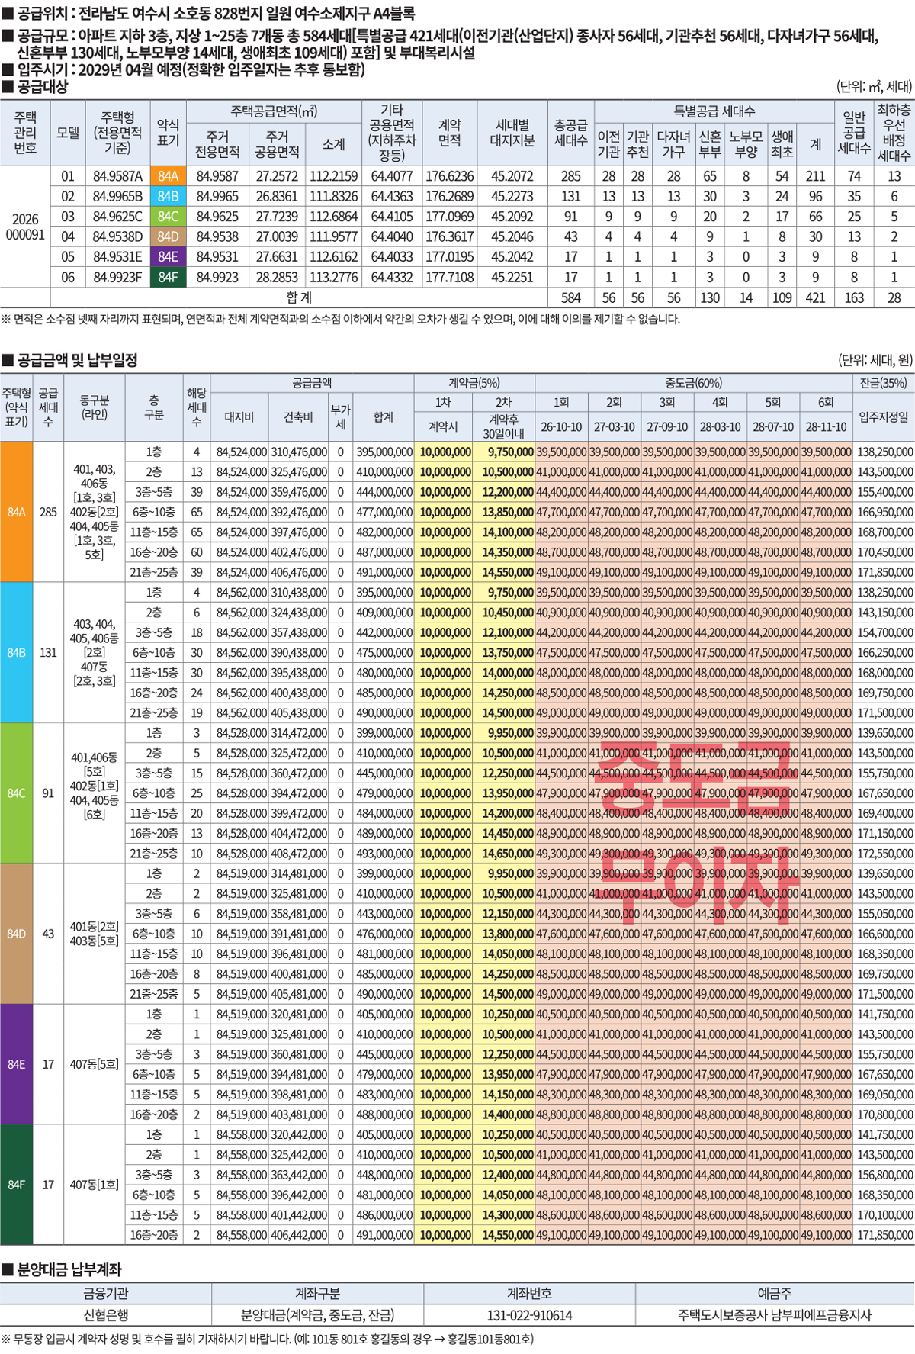The height and width of the screenshot is (1354, 915).
Task: Click the 중도금(60%) column header
Action: tap(693, 383)
